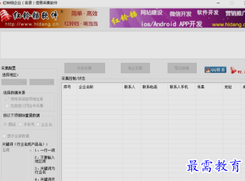Click the 联系电话 column header
This screenshot has height=181, width=245.
[154, 87]
